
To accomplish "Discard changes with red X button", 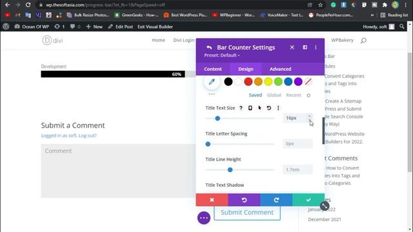I will click(x=212, y=200).
